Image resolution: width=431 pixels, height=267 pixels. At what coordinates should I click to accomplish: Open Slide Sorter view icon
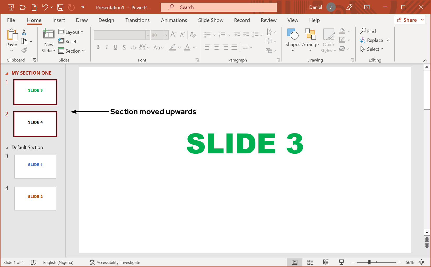tap(310, 262)
